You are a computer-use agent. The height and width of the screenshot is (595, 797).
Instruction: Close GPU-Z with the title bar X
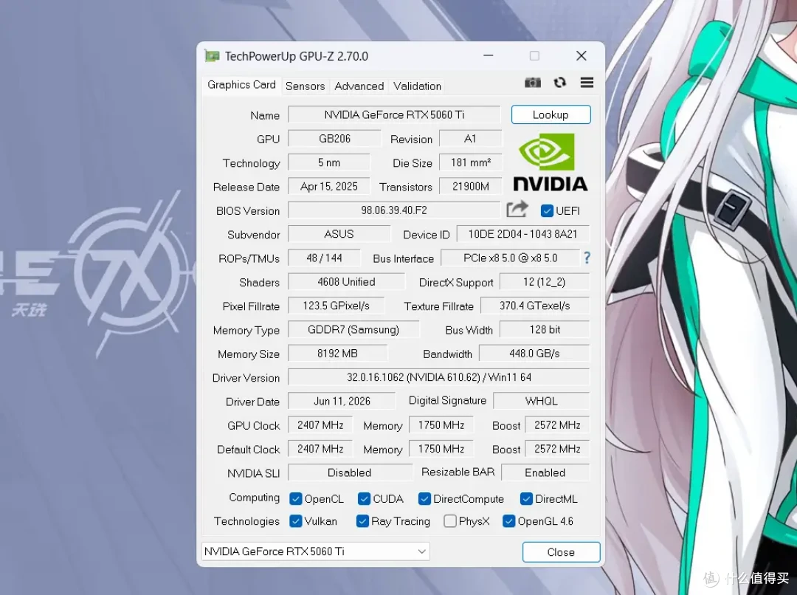[582, 55]
